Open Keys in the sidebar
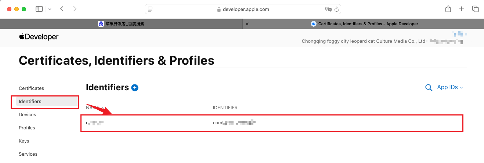Viewport: 484px width, 163px height. coord(24,141)
